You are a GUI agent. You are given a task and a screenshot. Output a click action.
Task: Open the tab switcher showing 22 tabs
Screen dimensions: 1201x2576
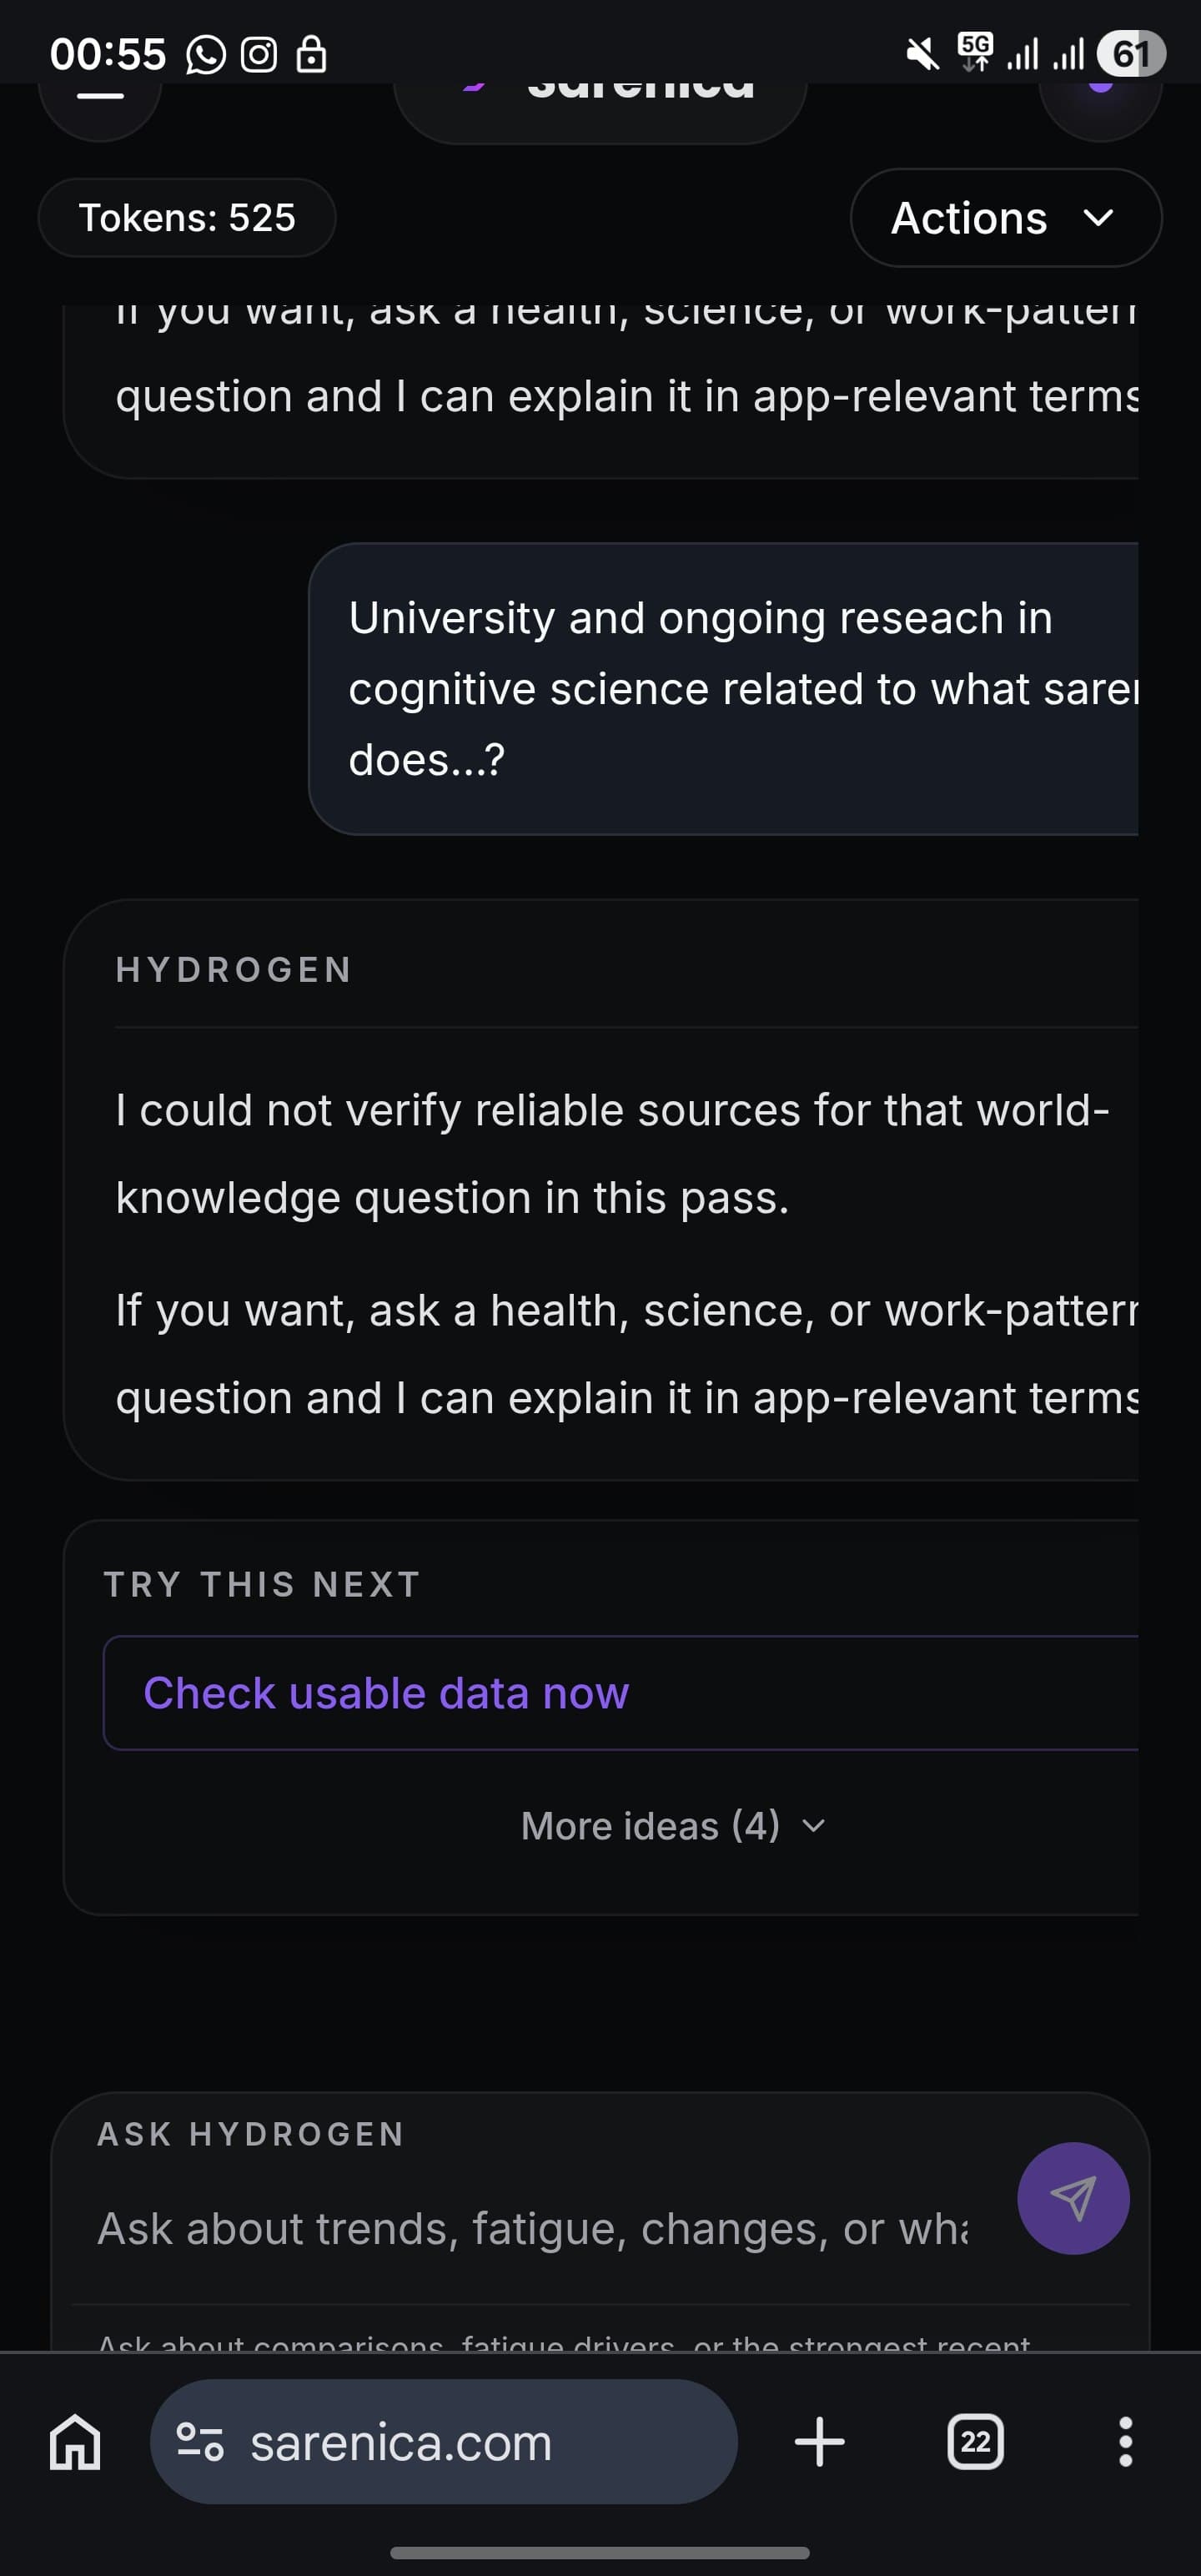[x=975, y=2442]
